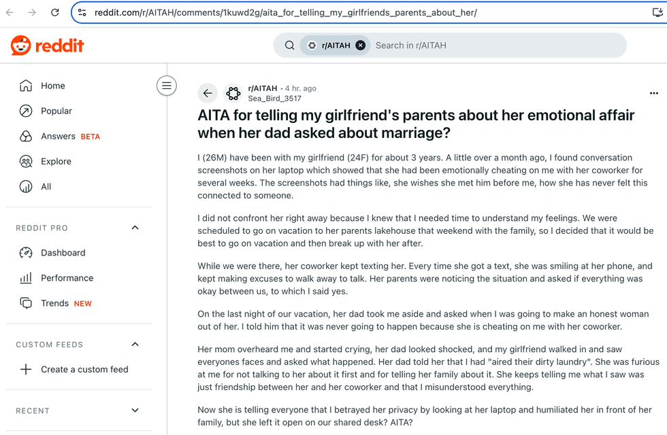
Task: Click the All chart icon
Action: click(26, 186)
